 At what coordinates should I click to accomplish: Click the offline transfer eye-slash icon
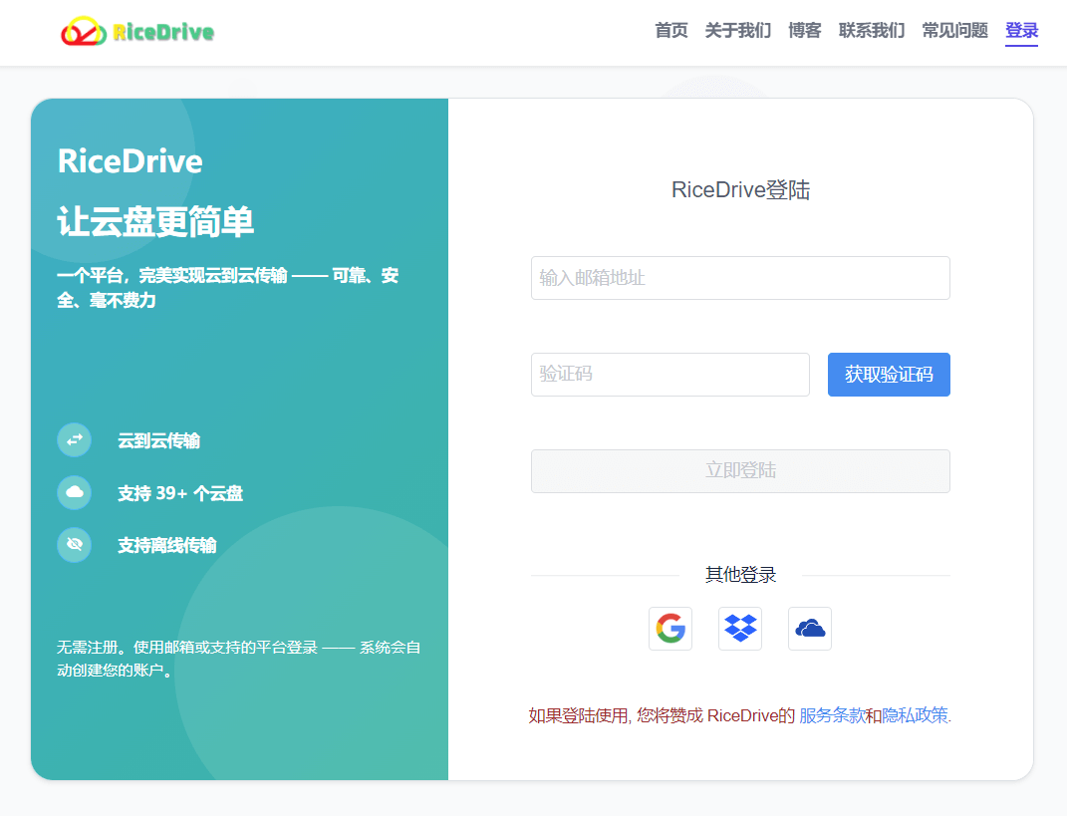(x=74, y=544)
